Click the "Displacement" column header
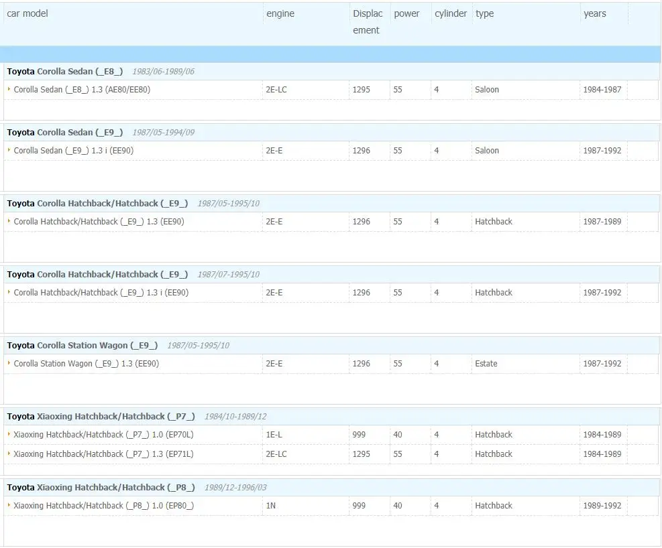662x548 pixels. (x=368, y=21)
